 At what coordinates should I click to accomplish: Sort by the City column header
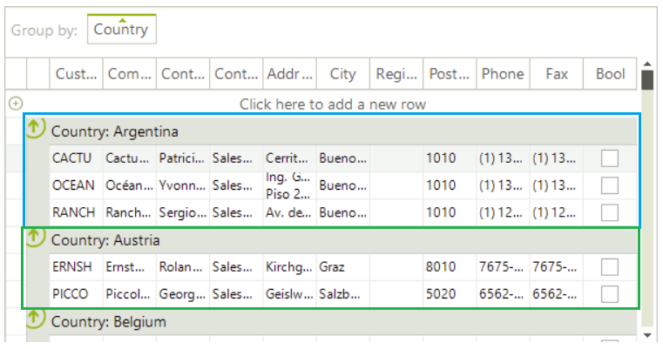coord(342,74)
